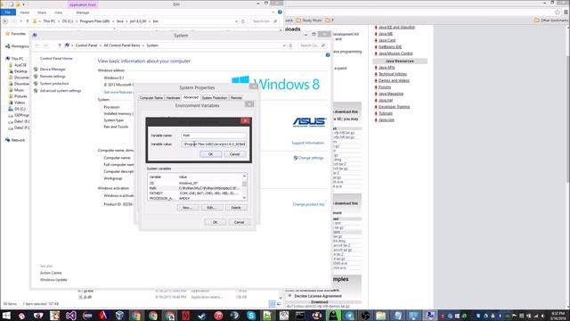Click the Variable name input field
Image resolution: width=570 pixels, height=321 pixels.
[214, 135]
